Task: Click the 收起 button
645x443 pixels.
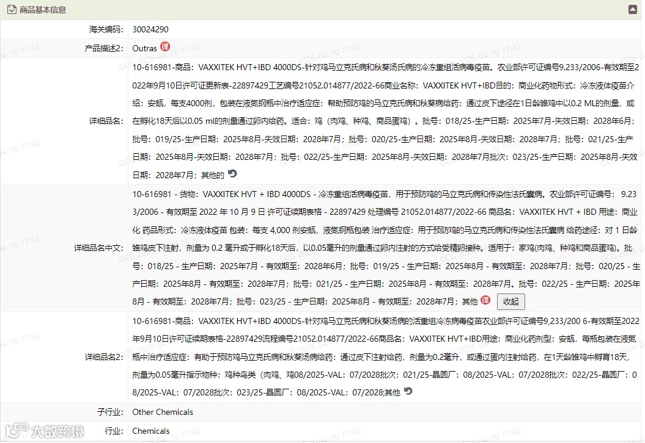Action: [511, 302]
